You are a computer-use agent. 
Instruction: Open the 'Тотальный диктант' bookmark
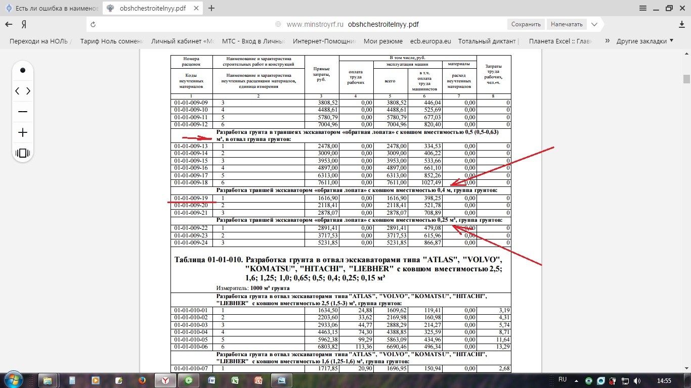[489, 41]
